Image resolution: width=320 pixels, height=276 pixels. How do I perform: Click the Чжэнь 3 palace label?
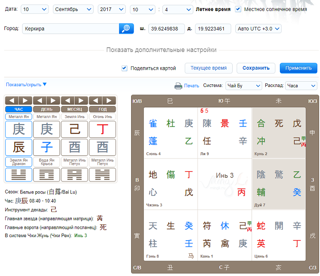(x=154, y=205)
